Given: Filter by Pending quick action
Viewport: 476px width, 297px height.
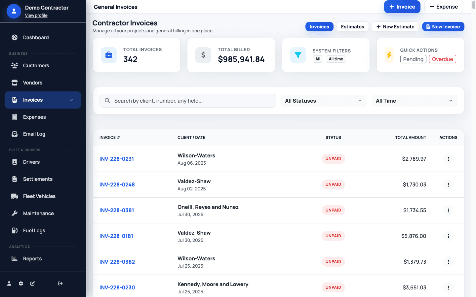Looking at the screenshot, I should pyautogui.click(x=413, y=59).
